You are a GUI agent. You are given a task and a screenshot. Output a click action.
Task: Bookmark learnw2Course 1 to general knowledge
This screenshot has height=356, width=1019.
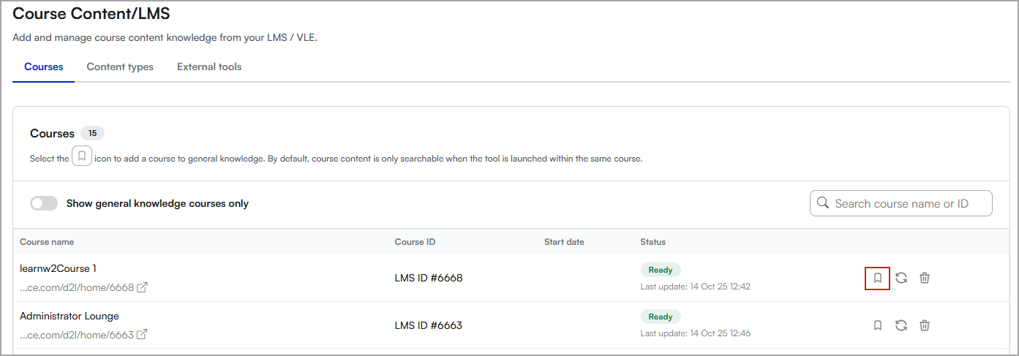877,278
